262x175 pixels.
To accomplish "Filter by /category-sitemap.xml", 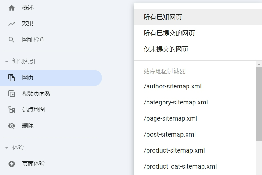I will [176, 102].
